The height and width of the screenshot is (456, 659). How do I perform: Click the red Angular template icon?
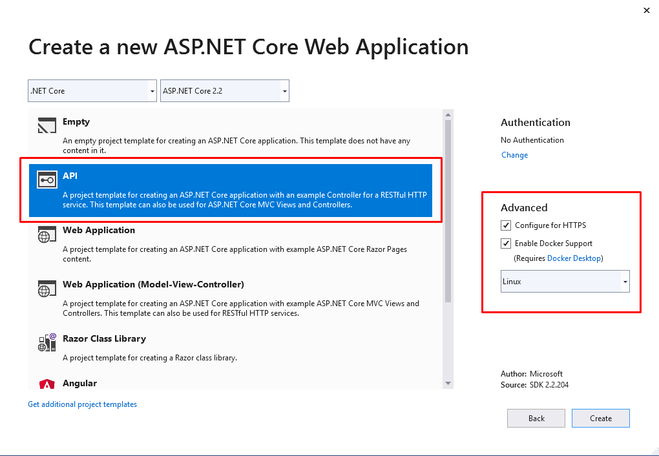[x=47, y=384]
